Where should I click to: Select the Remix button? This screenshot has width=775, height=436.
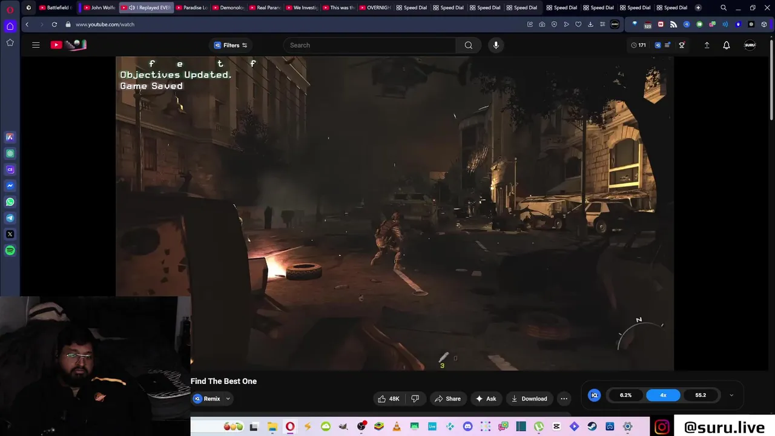click(207, 398)
